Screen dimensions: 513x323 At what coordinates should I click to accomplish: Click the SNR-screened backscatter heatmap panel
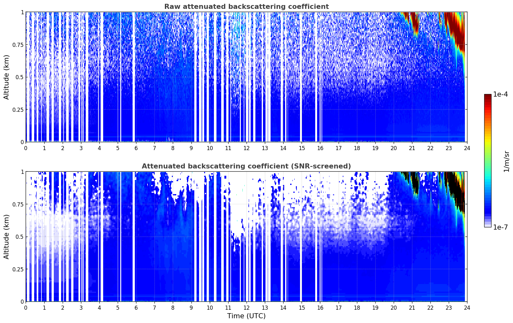click(246, 237)
